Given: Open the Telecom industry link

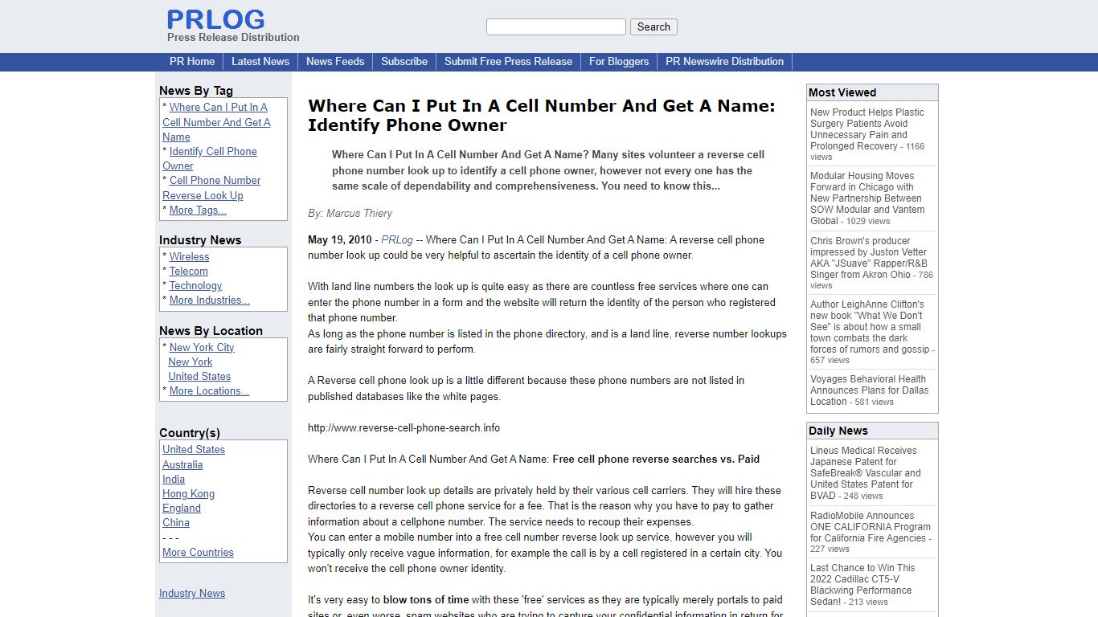Looking at the screenshot, I should (x=188, y=271).
